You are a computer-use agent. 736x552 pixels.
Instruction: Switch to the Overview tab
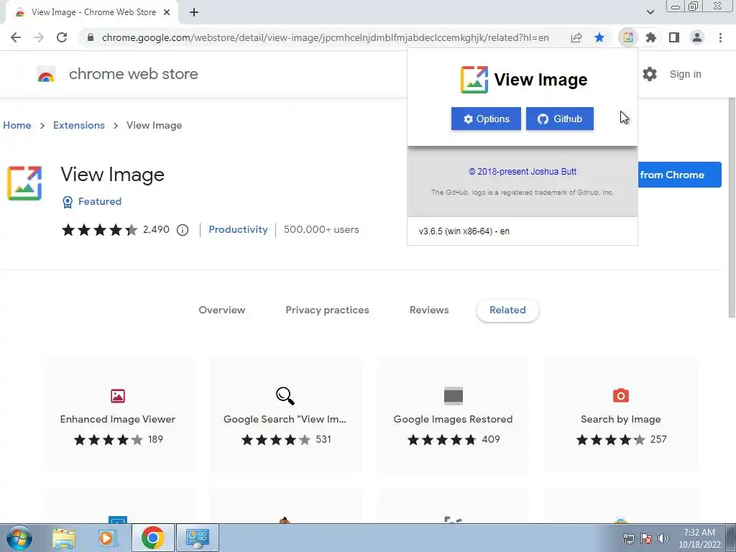(221, 310)
